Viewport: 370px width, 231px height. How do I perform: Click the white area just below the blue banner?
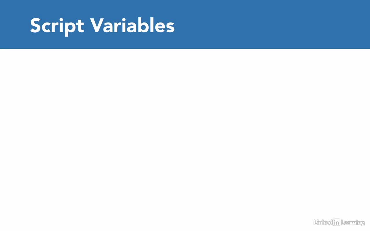coord(185,55)
